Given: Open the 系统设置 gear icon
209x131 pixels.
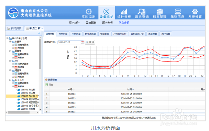Looking at the screenshot, I should tap(195, 12).
